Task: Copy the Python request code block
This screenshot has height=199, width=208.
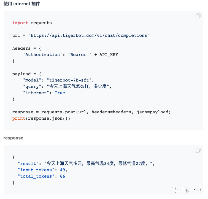Action: [198, 16]
